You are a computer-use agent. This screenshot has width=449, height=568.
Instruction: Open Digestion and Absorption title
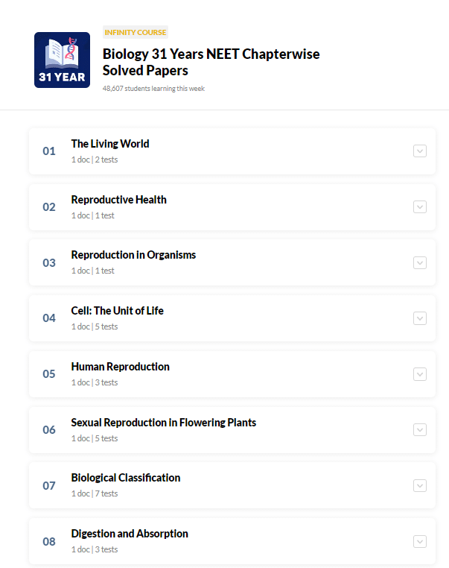(130, 534)
